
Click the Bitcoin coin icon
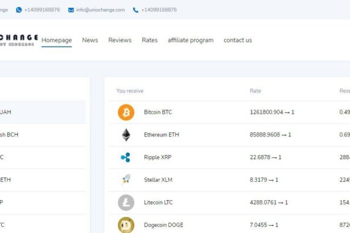tap(126, 113)
